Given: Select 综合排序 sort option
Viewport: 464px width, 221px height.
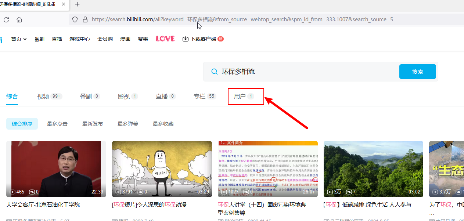Looking at the screenshot, I should (22, 124).
